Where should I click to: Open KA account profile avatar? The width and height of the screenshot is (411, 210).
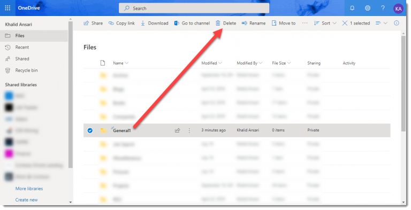coord(398,9)
